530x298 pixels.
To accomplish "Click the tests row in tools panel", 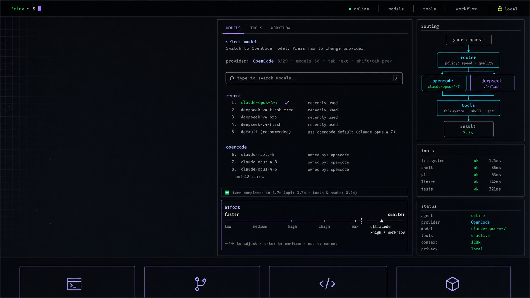I will [461, 189].
